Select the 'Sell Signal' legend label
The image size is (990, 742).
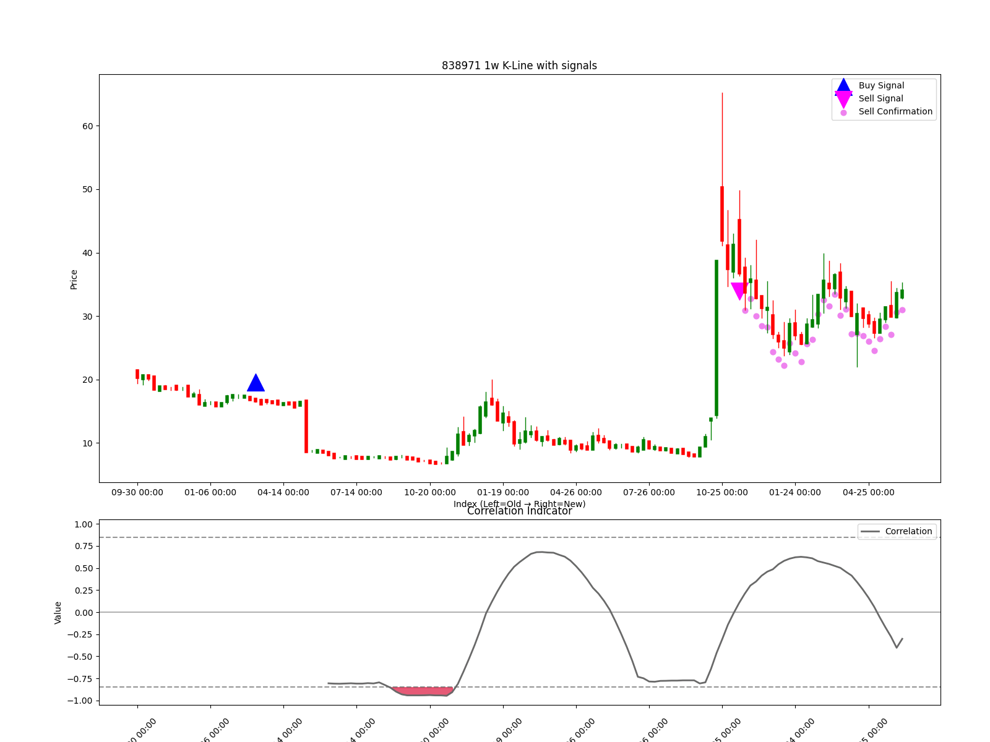pos(880,99)
